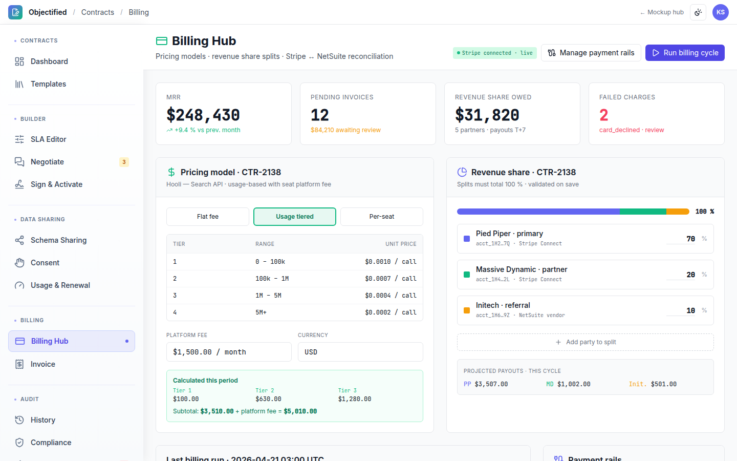The width and height of the screenshot is (737, 461).
Task: Click card_declined · review text
Action: 632,130
